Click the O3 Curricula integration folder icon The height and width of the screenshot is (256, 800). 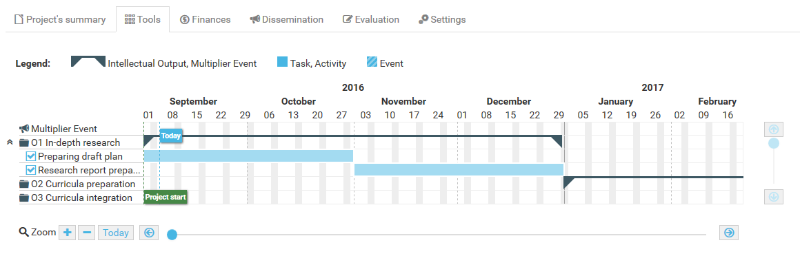tap(24, 198)
